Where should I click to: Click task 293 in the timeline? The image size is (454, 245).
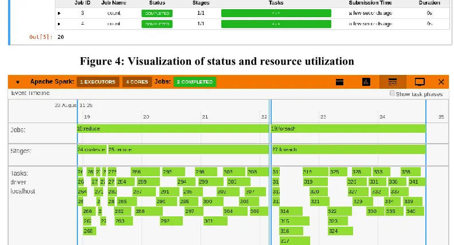point(174,172)
